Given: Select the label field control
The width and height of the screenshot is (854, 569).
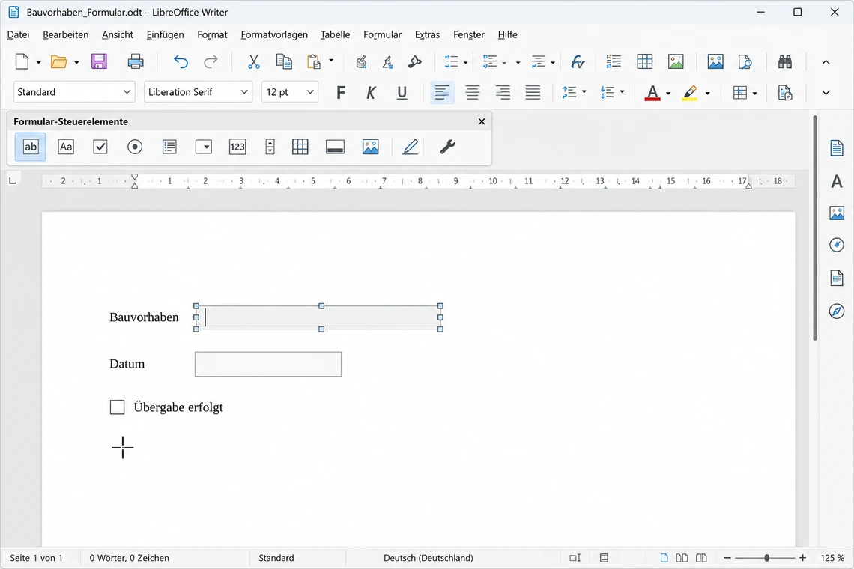Looking at the screenshot, I should coord(66,147).
